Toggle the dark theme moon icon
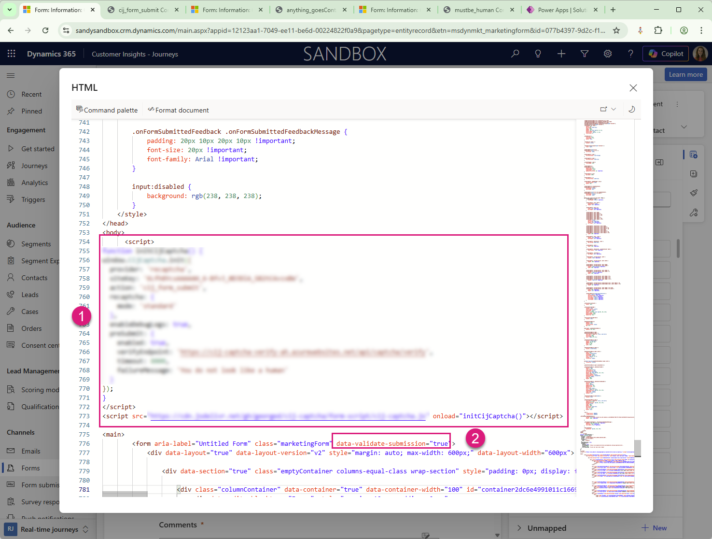Viewport: 712px width, 539px height. (x=631, y=109)
